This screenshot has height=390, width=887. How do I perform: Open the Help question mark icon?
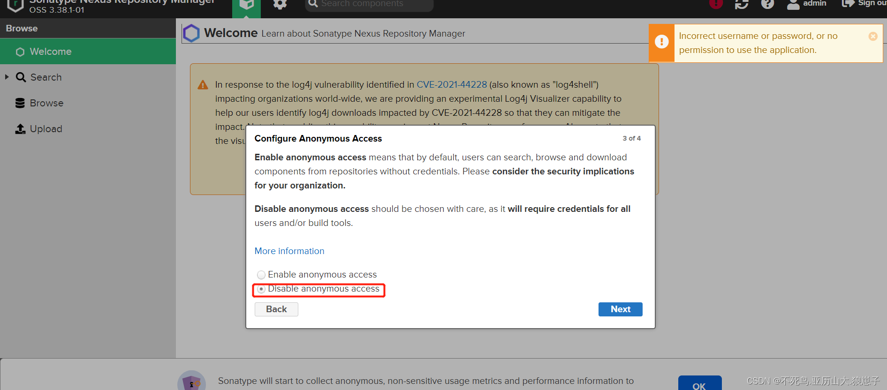click(x=767, y=4)
